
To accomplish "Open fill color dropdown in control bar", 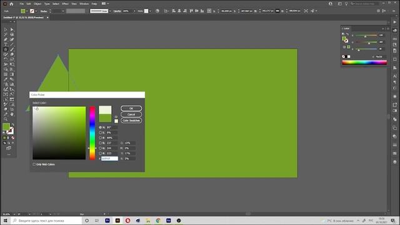I will point(26,11).
